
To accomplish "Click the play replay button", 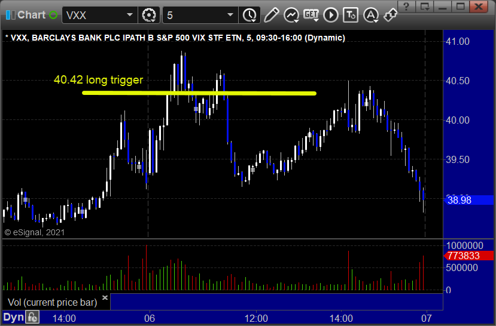I will click(x=331, y=15).
